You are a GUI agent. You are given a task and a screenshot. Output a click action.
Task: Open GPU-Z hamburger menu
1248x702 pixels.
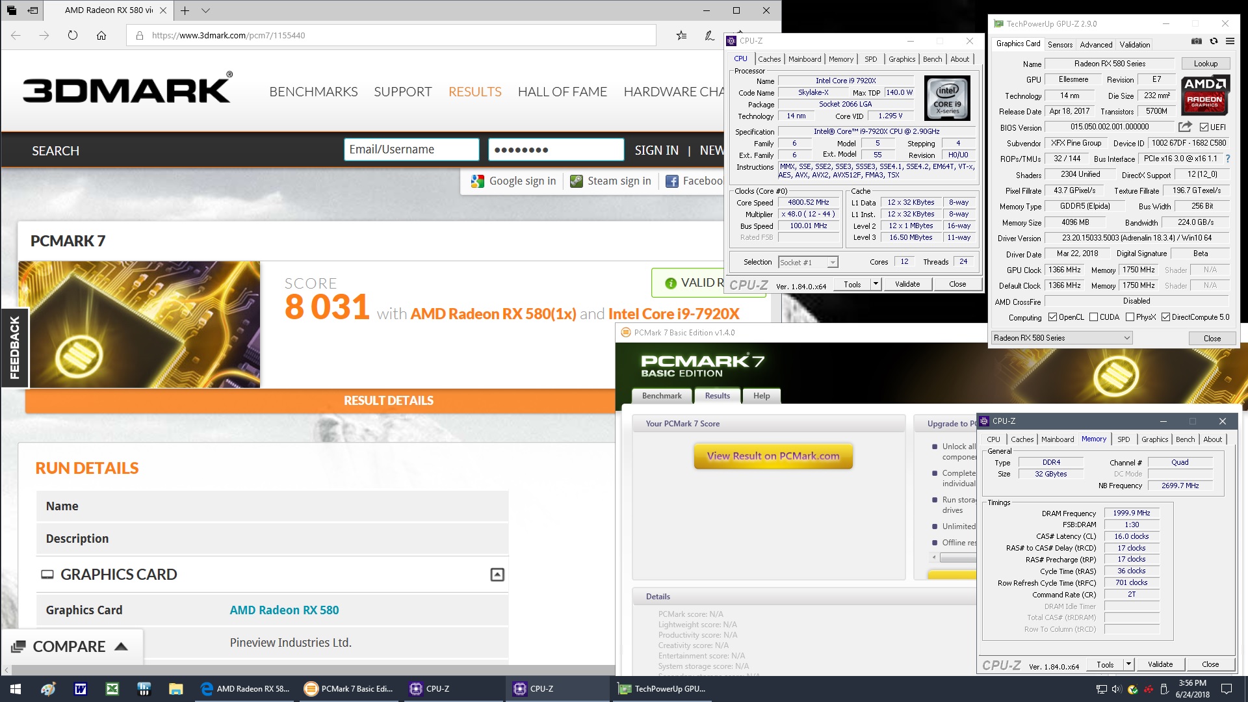[1230, 41]
